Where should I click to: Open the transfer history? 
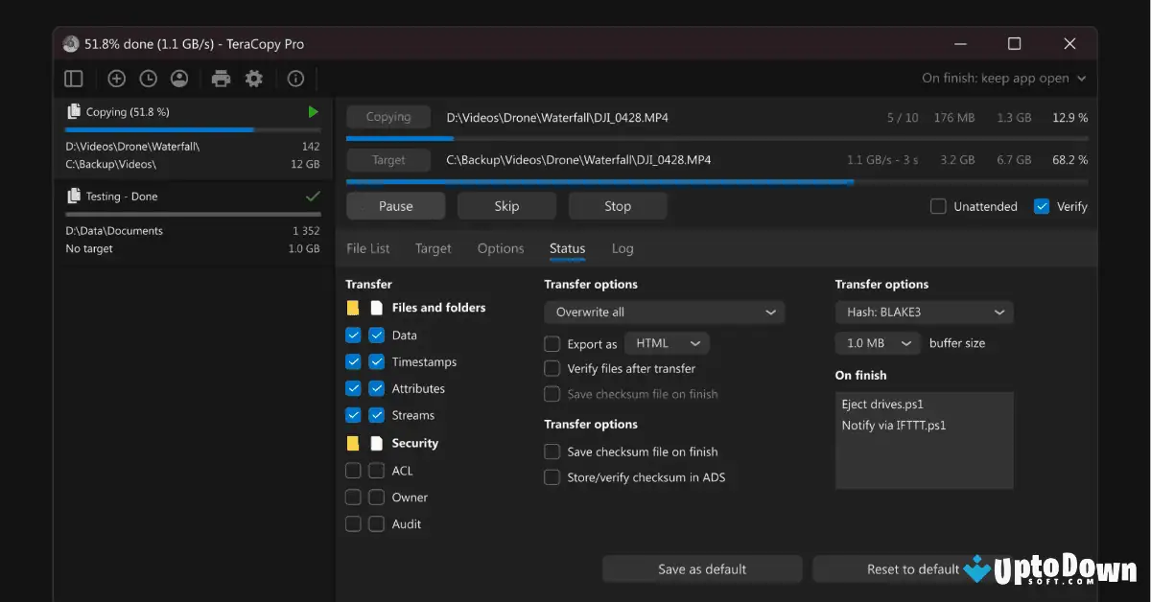tap(148, 78)
